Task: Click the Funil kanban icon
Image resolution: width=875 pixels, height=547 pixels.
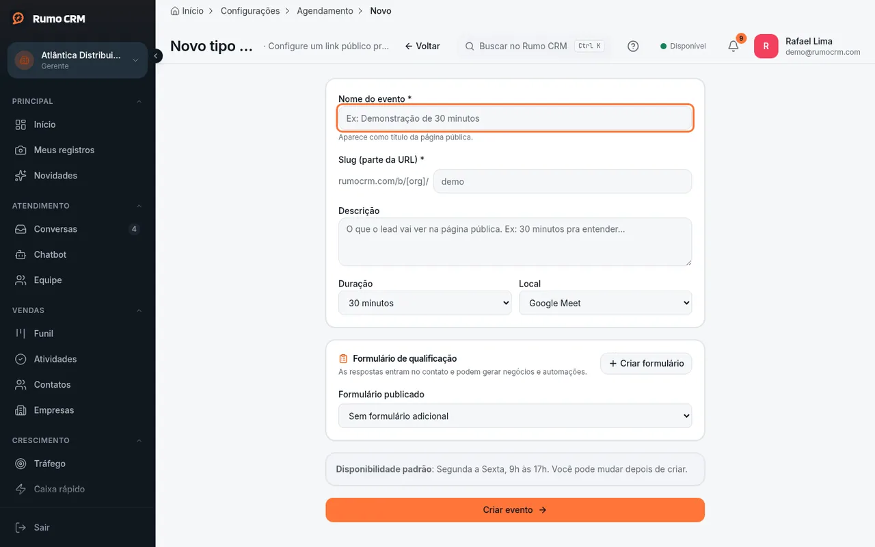Action: click(x=21, y=334)
